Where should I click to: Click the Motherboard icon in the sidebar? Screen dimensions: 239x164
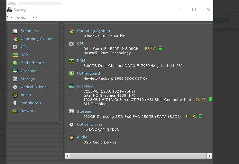click(15, 63)
